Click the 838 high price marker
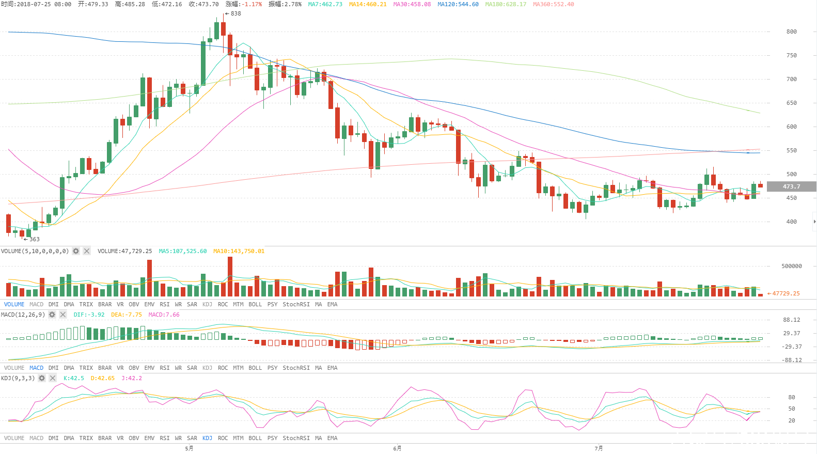This screenshot has width=817, height=454. 233,13
